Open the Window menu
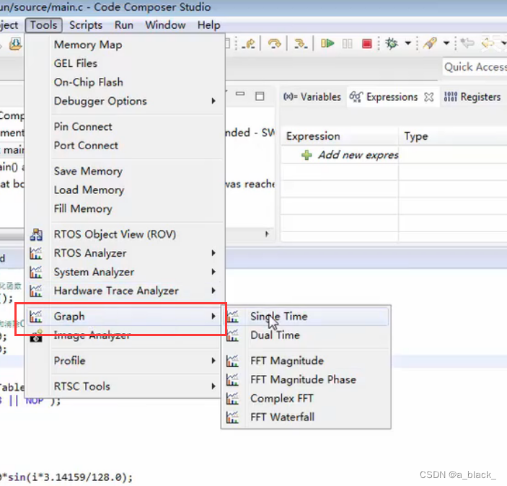 [165, 25]
